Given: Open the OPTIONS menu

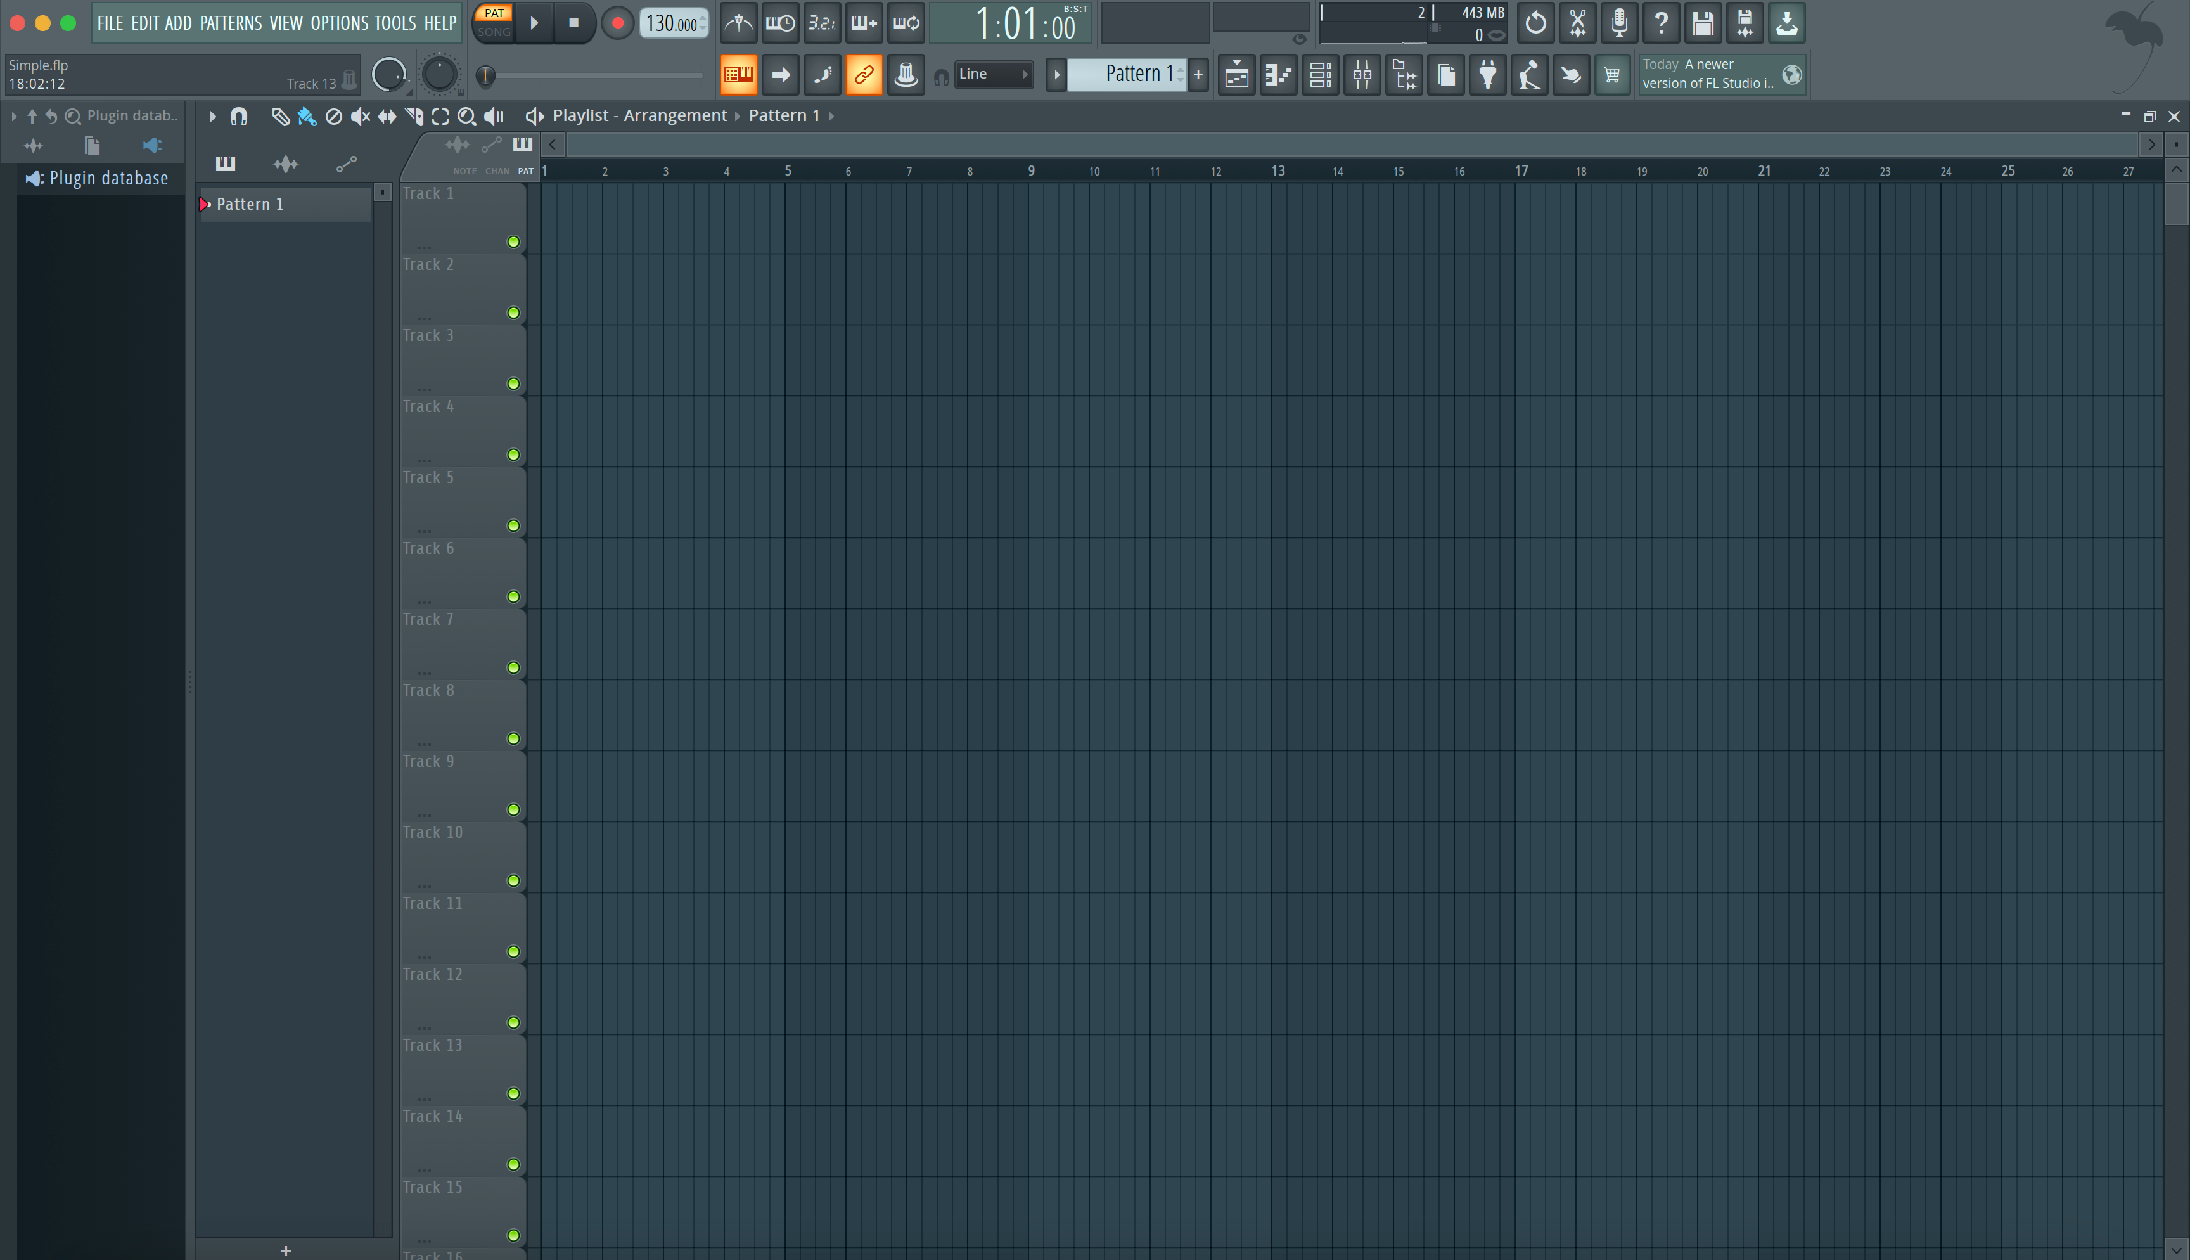Looking at the screenshot, I should tap(339, 23).
